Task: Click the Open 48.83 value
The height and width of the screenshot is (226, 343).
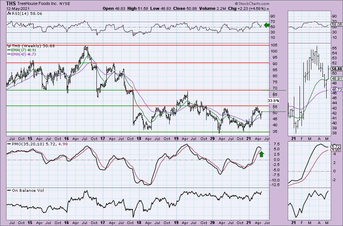Action: click(113, 9)
